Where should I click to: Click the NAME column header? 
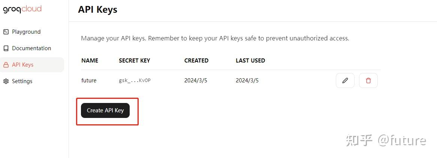click(x=90, y=61)
